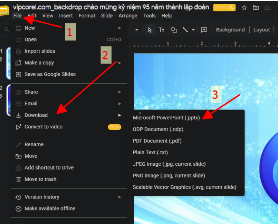The height and width of the screenshot is (224, 278).
Task: Select Convert to video
Action: point(68,127)
